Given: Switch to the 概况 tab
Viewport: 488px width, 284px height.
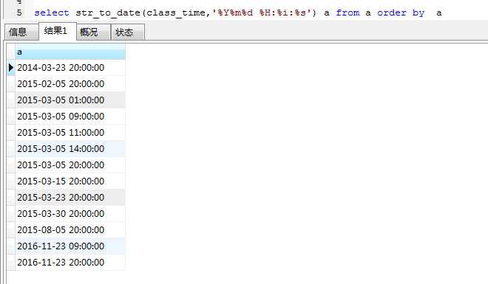Looking at the screenshot, I should [93, 32].
